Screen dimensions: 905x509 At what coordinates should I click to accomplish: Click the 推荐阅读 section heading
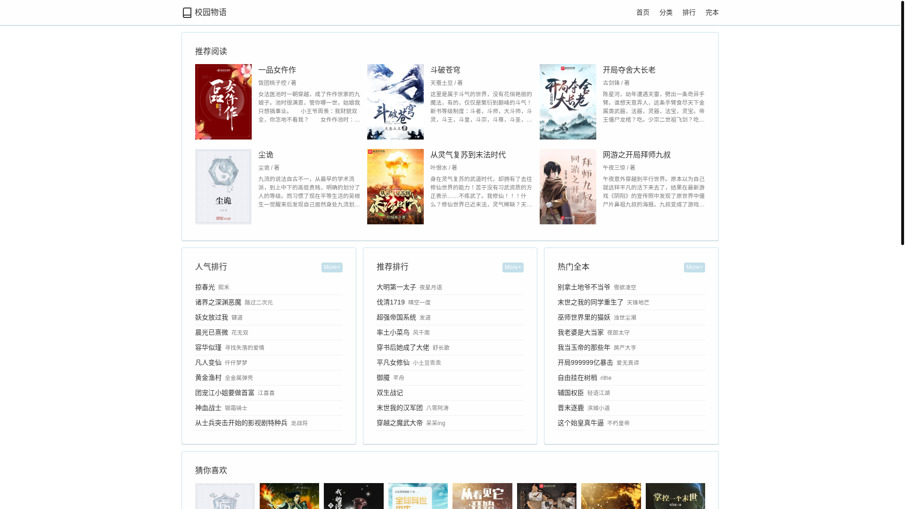click(x=211, y=51)
